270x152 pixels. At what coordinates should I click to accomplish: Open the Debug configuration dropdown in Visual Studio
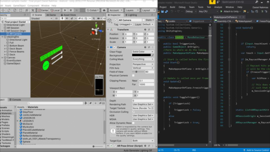point(191,11)
